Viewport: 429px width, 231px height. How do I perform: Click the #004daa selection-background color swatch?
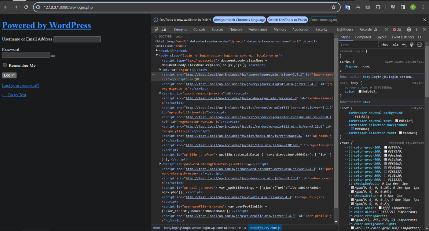point(352,129)
